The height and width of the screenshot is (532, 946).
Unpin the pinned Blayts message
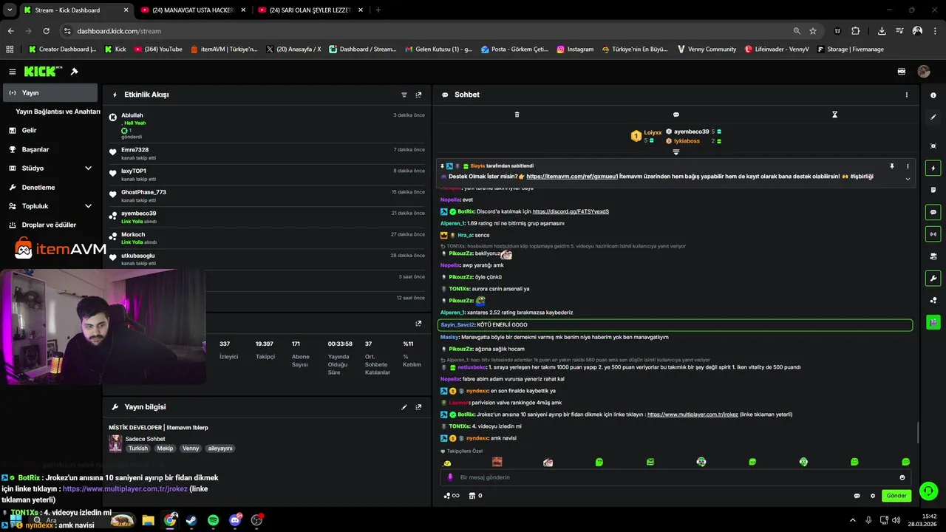point(892,166)
